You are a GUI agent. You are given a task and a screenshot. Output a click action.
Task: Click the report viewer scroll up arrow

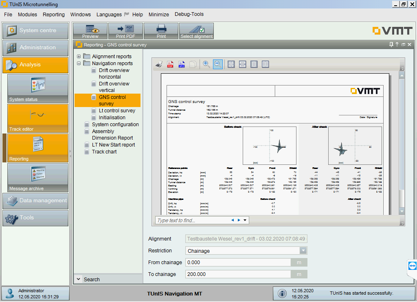402,76
